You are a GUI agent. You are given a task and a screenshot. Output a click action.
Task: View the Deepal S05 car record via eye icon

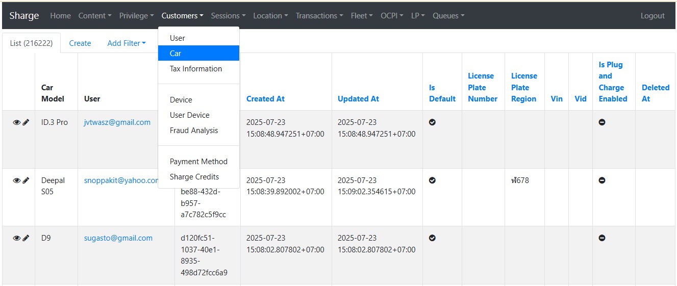point(16,180)
